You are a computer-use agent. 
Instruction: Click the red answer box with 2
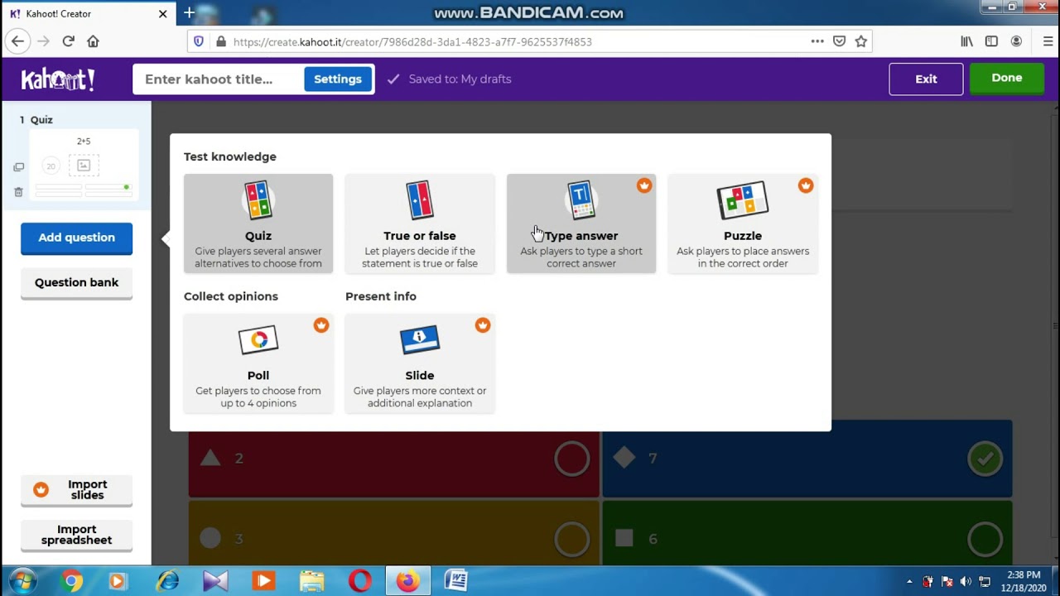(x=393, y=459)
